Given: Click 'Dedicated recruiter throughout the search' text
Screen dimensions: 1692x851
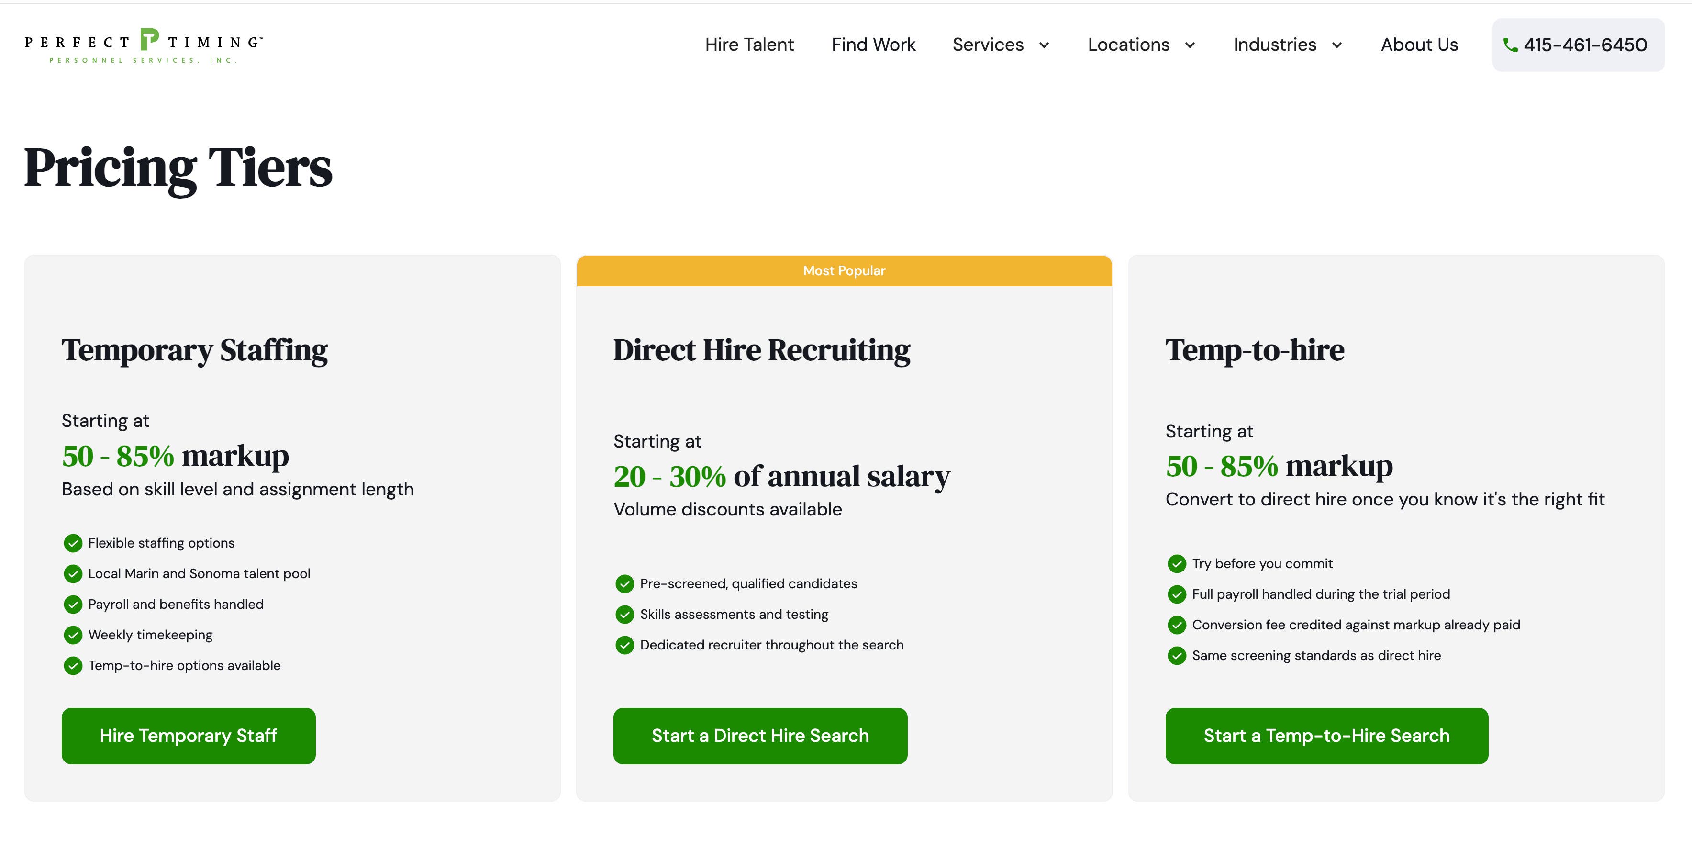Looking at the screenshot, I should [x=772, y=645].
